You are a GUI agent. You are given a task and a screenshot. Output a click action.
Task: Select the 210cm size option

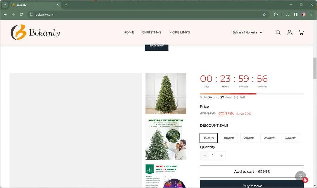click(249, 138)
